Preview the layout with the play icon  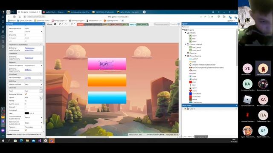click(72, 24)
